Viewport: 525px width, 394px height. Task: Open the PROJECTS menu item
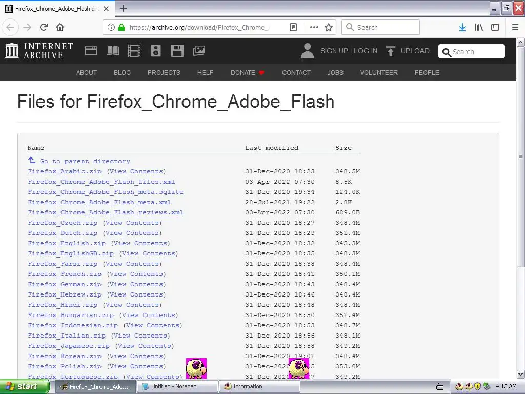point(164,73)
